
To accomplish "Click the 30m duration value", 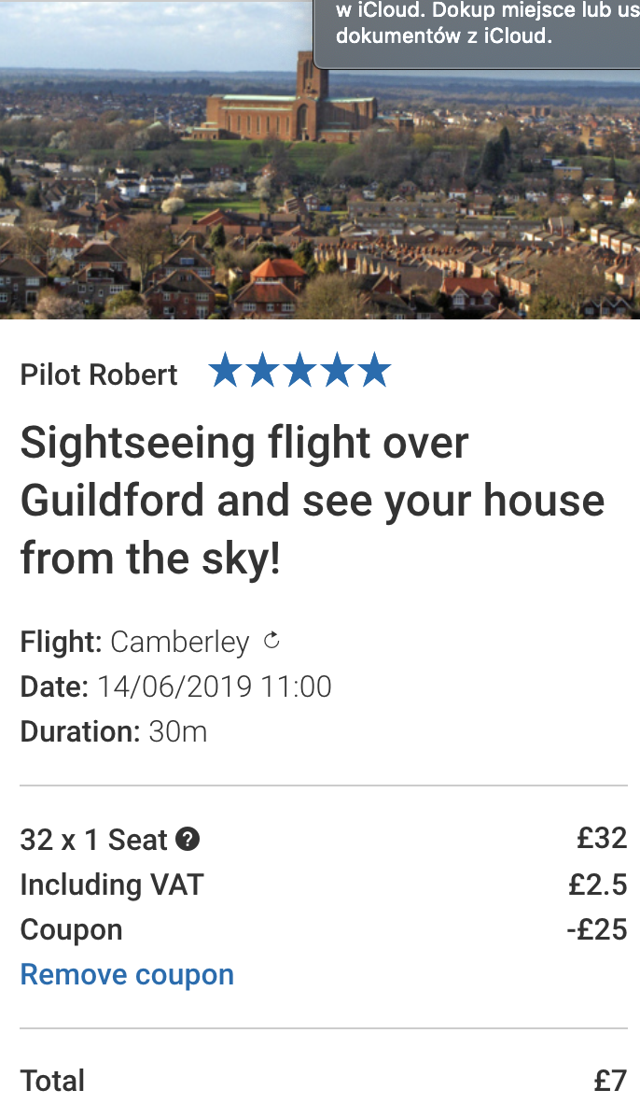I will point(178,732).
